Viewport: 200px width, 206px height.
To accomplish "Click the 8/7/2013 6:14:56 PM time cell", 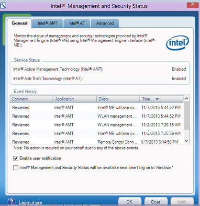I will (x=160, y=142).
